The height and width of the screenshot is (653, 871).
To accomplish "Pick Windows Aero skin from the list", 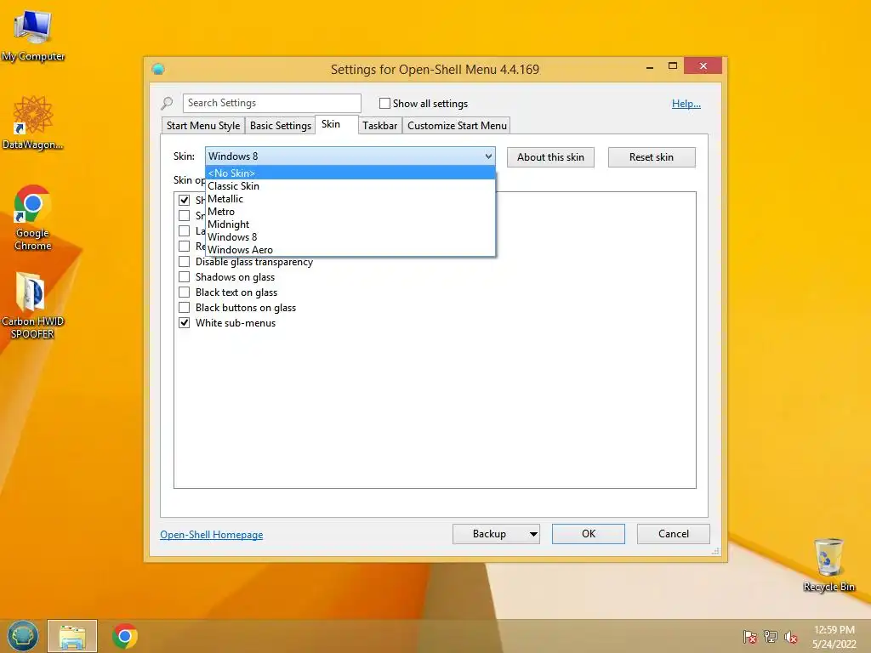I will pyautogui.click(x=350, y=250).
